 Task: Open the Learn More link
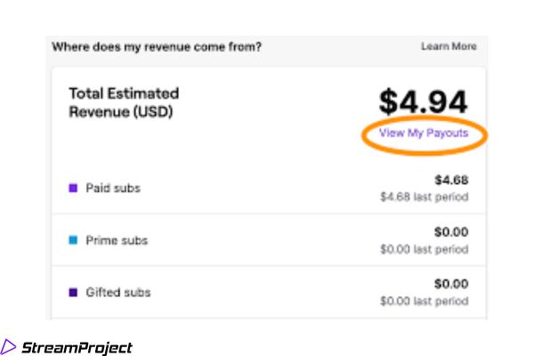pos(448,46)
